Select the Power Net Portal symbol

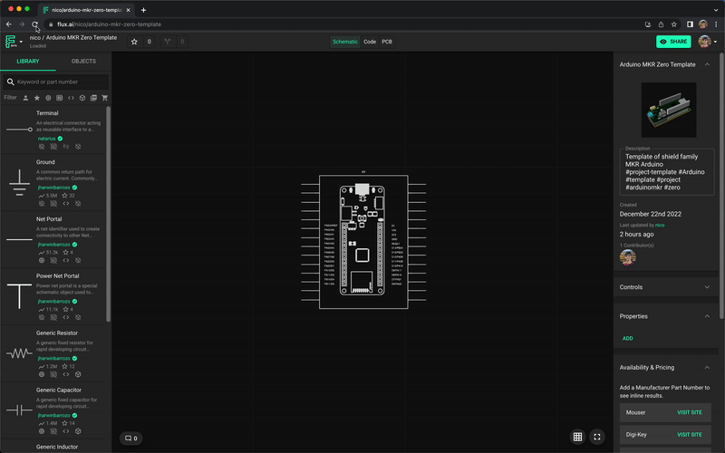click(19, 296)
